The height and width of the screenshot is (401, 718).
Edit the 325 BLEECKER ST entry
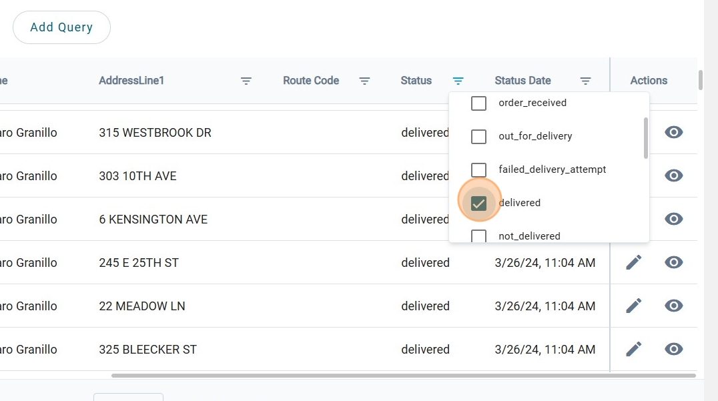click(633, 349)
